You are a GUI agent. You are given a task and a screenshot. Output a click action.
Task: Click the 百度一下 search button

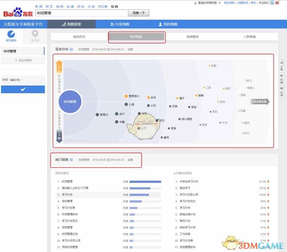click(139, 13)
